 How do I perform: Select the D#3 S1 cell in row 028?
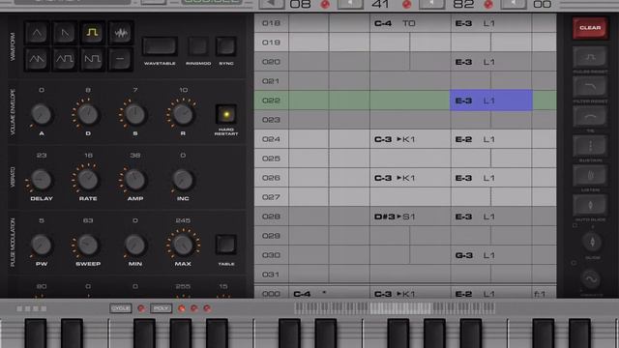410,217
